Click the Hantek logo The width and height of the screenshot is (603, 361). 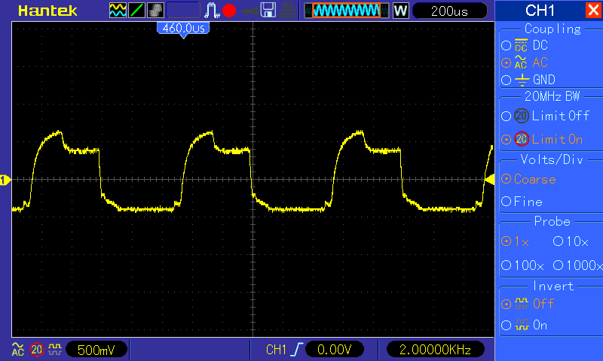pos(47,11)
